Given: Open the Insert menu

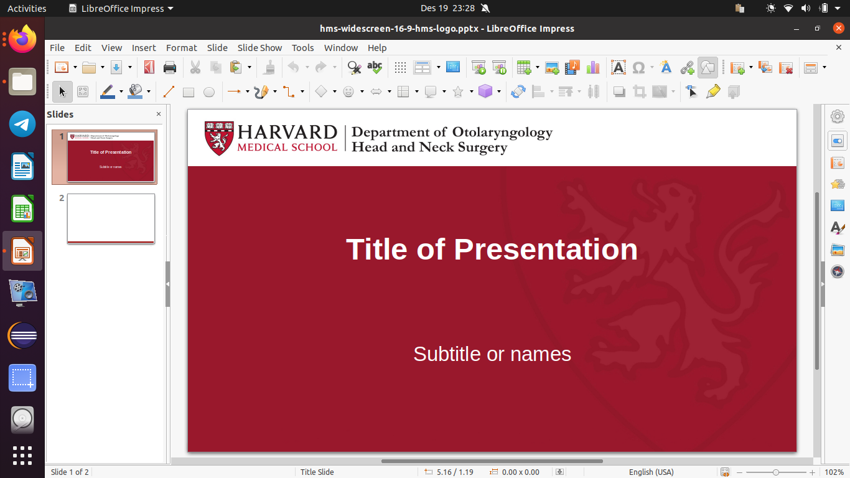Looking at the screenshot, I should (144, 47).
